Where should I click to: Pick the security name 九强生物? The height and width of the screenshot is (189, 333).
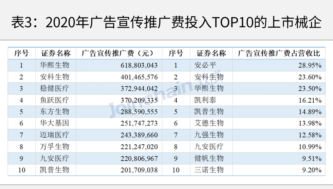pos(209,135)
